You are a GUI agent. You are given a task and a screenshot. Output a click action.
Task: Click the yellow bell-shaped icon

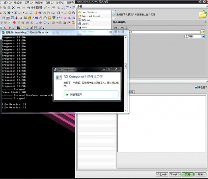49,18
